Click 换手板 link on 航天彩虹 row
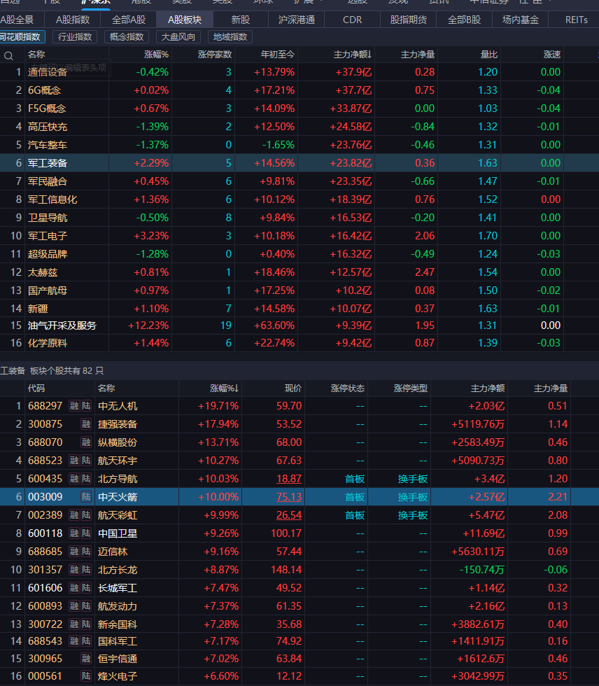This screenshot has width=599, height=686. click(x=413, y=515)
